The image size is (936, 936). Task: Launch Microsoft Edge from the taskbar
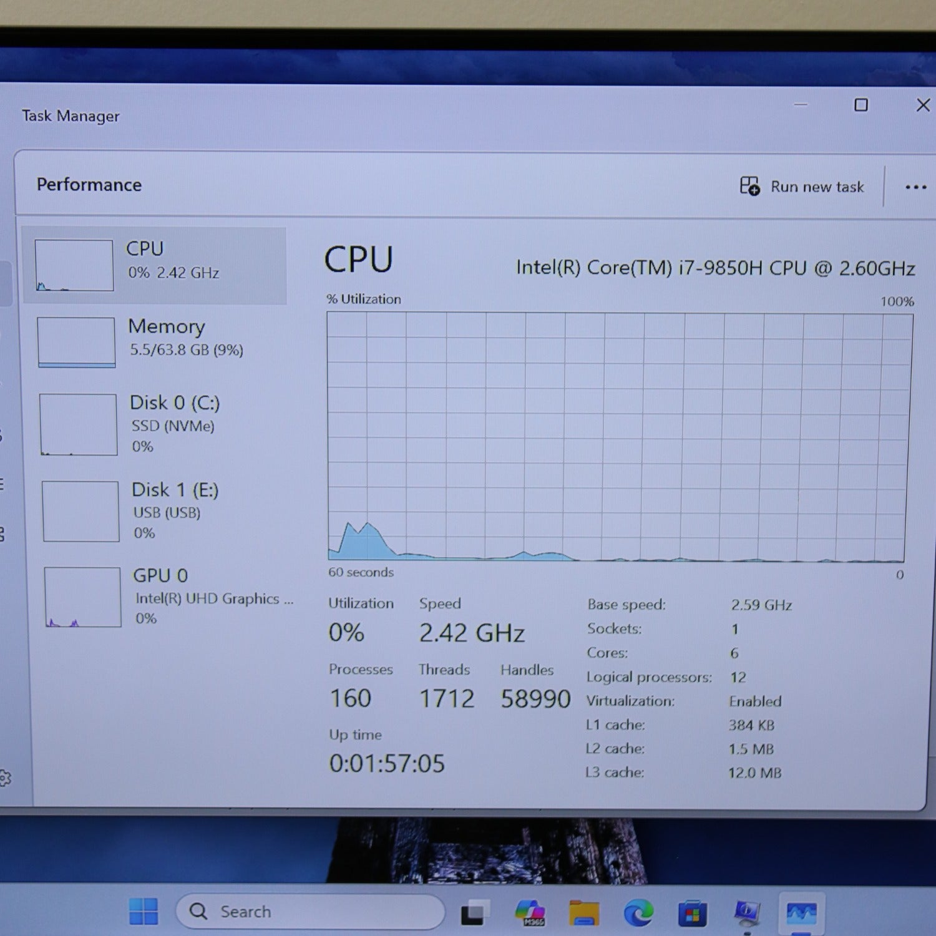click(x=638, y=913)
